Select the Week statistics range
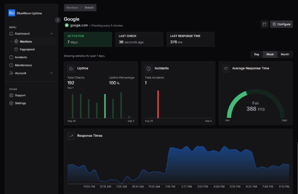The width and height of the screenshot is (298, 194). pos(270,54)
